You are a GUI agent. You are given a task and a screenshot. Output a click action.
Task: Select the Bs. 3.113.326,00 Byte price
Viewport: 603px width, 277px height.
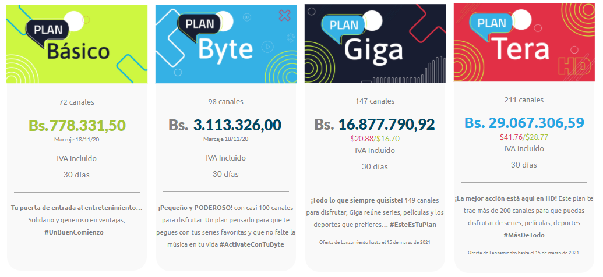pos(225,125)
